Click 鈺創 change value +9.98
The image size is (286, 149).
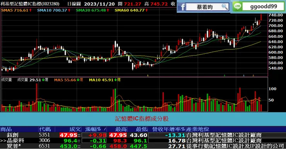(97, 135)
